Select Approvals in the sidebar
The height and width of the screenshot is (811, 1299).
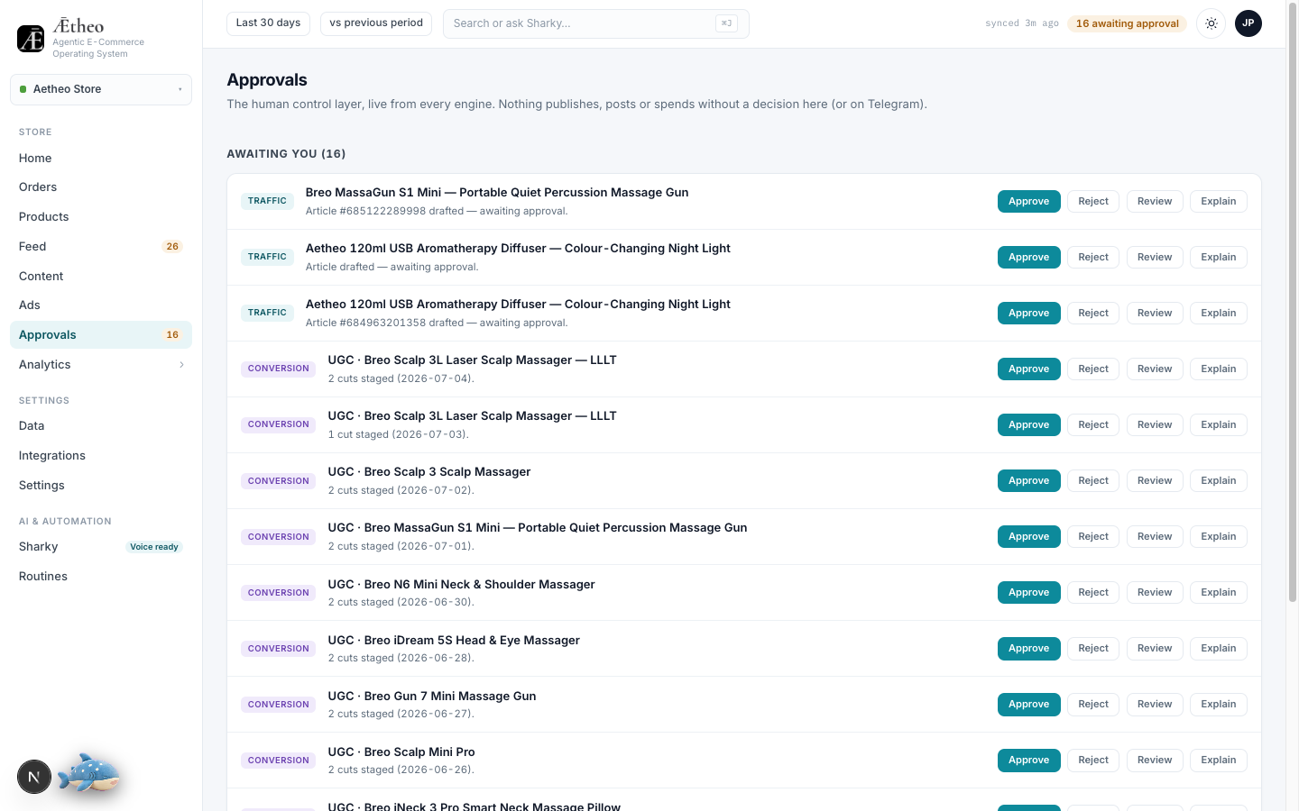tap(101, 335)
